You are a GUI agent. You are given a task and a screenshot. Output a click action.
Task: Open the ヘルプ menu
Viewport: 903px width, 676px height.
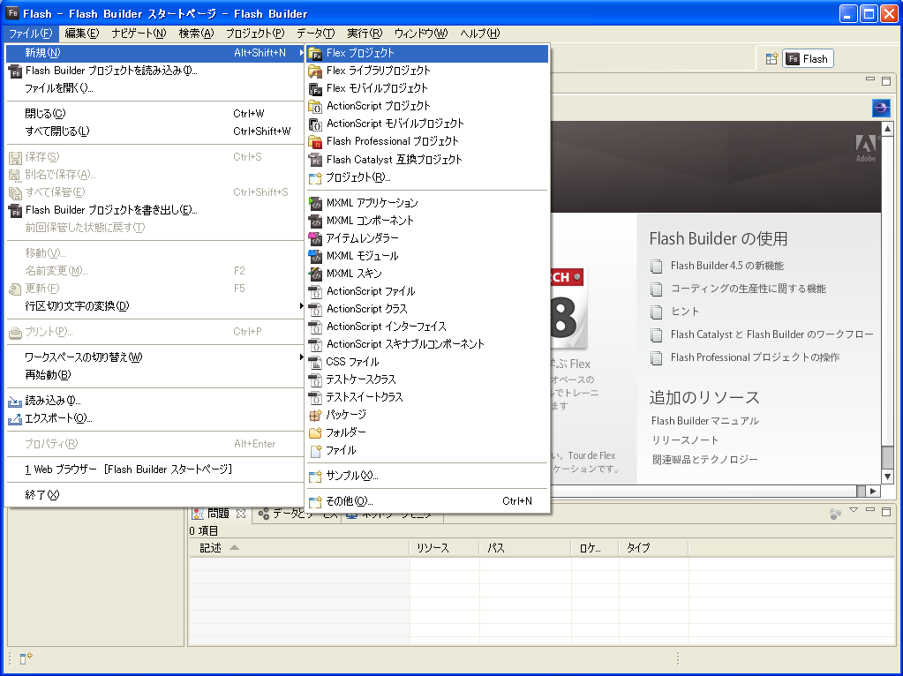click(479, 34)
